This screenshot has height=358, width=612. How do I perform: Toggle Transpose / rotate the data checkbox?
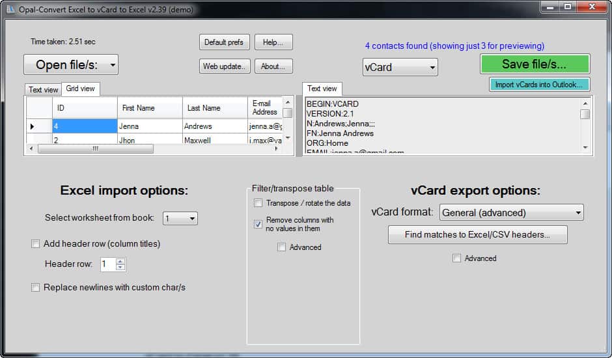258,203
